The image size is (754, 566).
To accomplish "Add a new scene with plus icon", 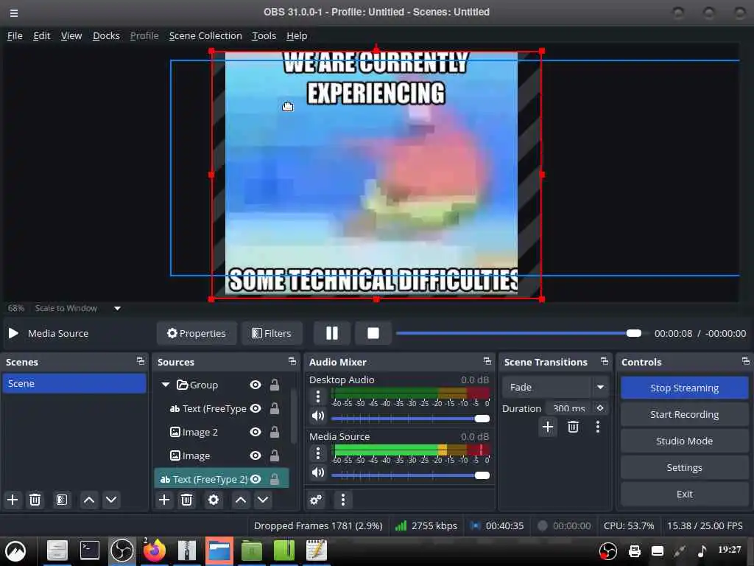I will click(x=13, y=500).
